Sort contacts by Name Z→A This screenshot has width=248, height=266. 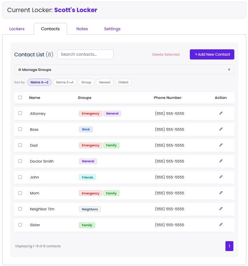tap(65, 82)
